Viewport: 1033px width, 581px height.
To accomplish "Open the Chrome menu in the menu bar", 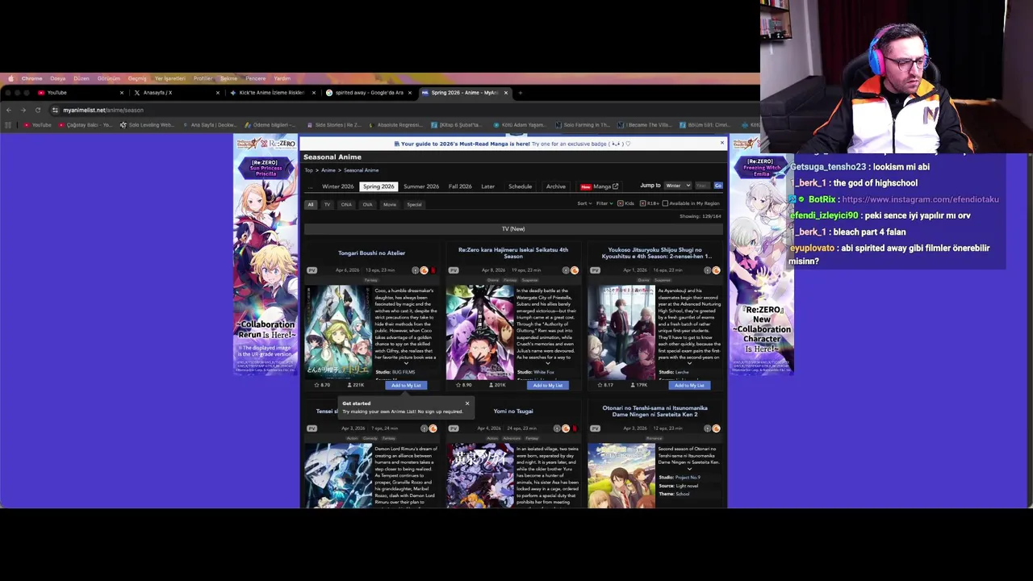I will point(32,78).
